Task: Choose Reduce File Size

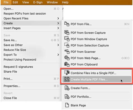Action: (31, 50)
